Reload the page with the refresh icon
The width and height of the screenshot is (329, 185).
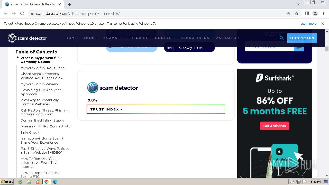coord(22,13)
